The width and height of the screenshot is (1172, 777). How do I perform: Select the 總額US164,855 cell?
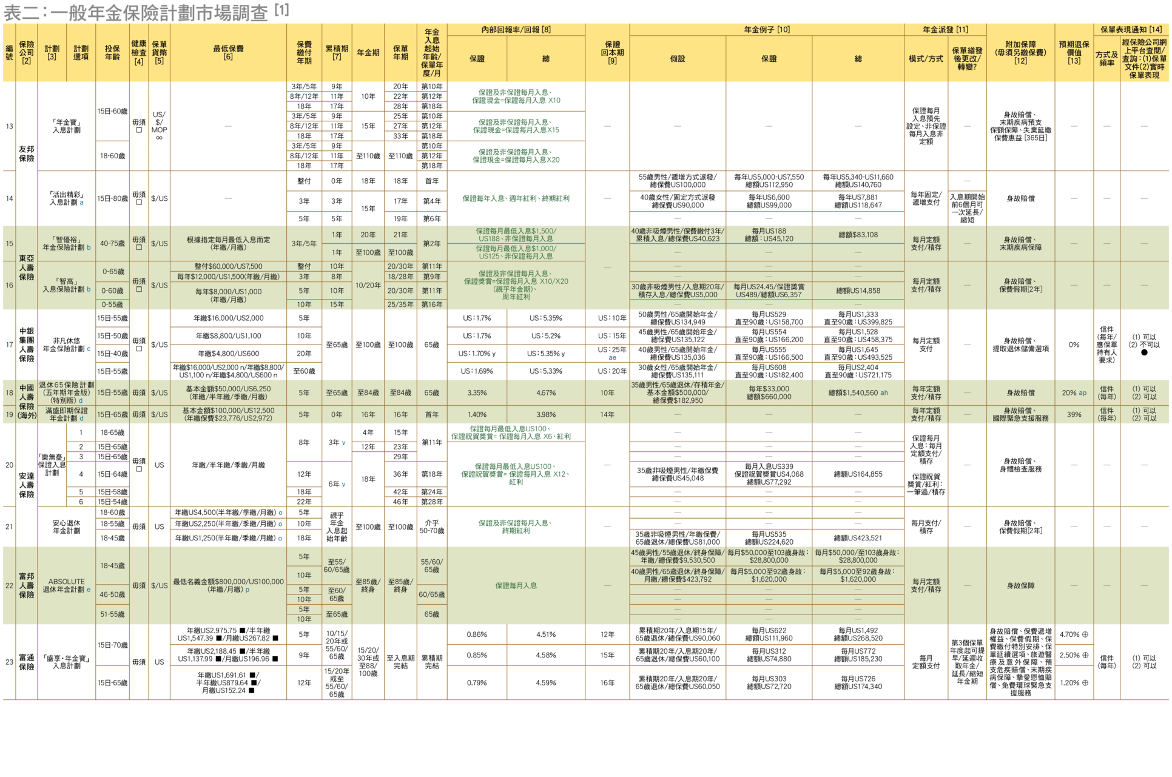tap(858, 474)
